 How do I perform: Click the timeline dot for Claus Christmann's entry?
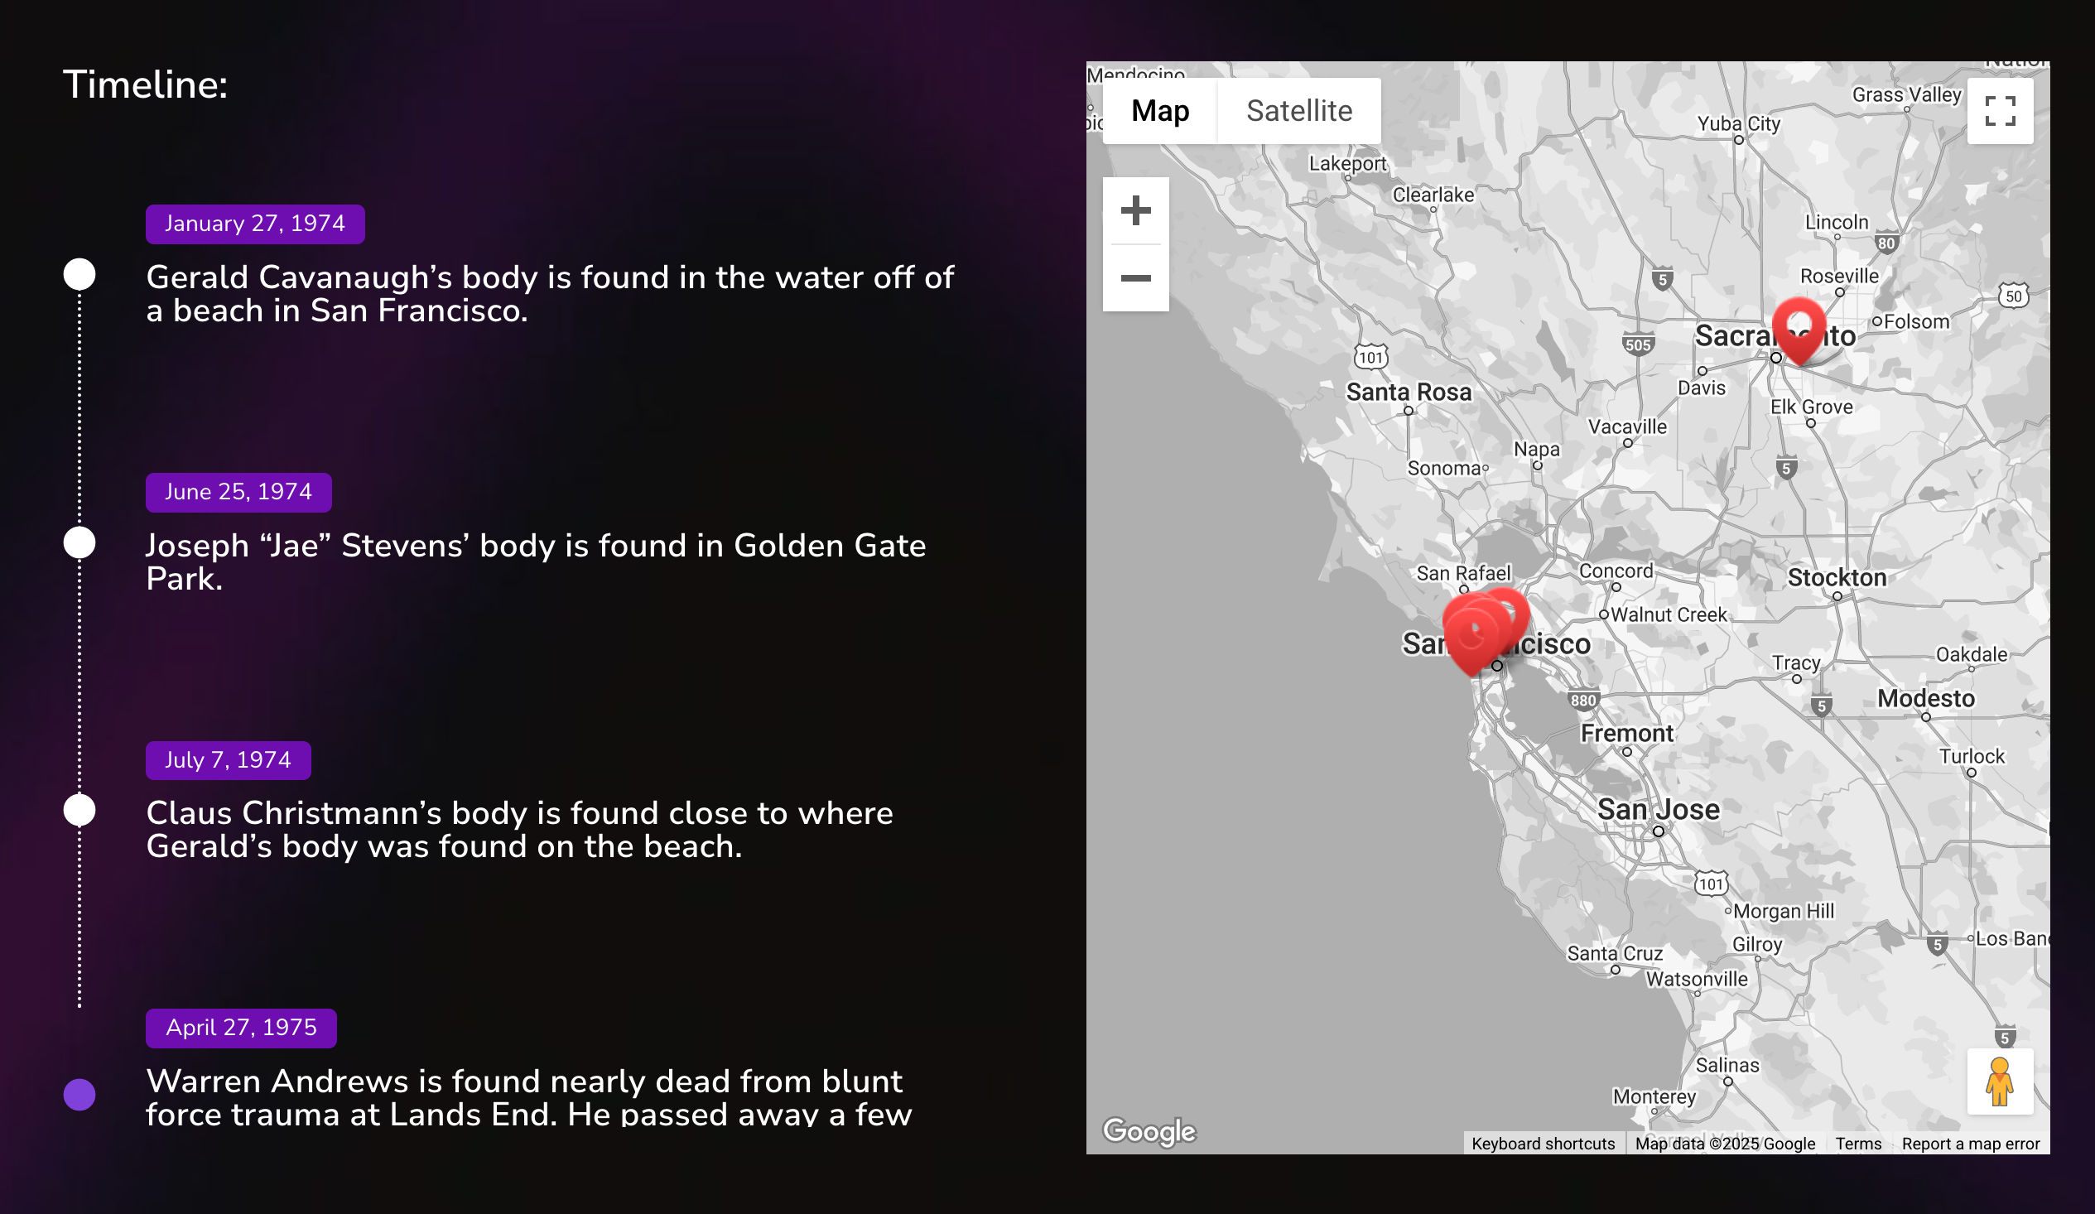[79, 811]
